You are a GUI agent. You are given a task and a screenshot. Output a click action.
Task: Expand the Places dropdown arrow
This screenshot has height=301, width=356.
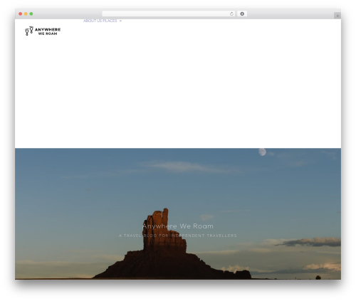(120, 21)
